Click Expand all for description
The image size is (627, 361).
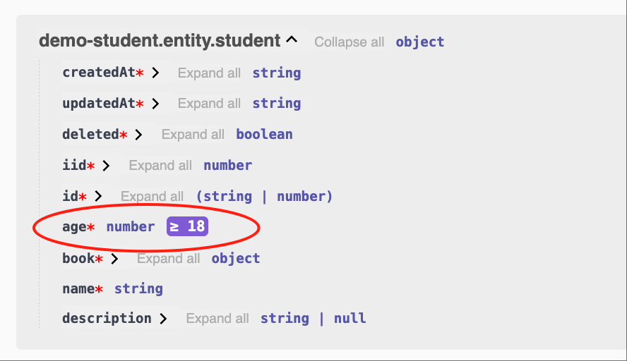click(217, 319)
